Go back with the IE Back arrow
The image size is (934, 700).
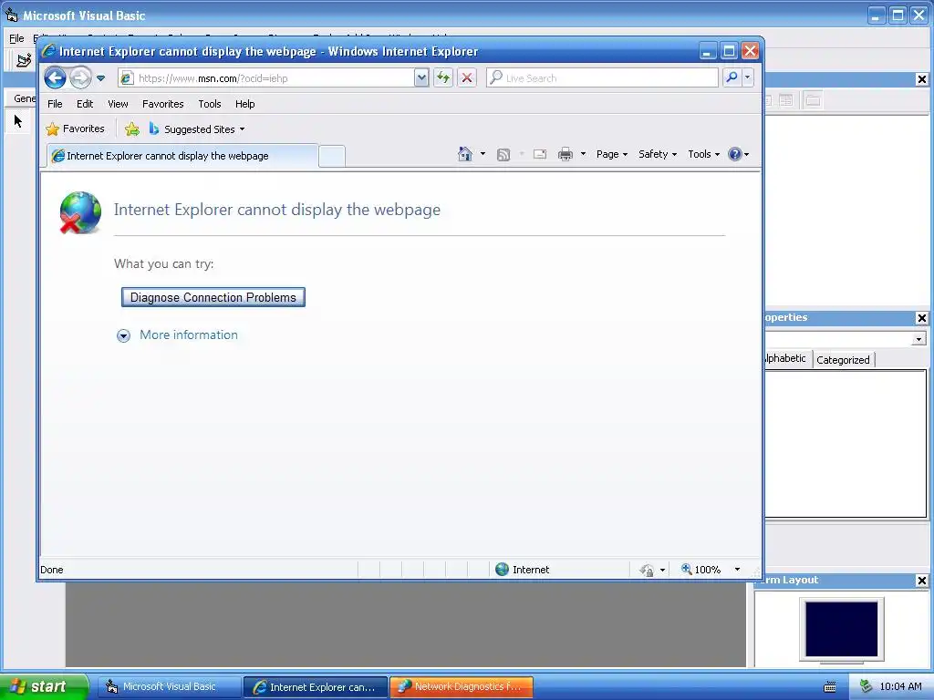coord(55,78)
